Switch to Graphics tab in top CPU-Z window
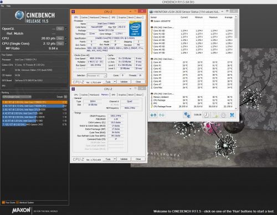Screen dimensions: 277x215 coord(122,18)
